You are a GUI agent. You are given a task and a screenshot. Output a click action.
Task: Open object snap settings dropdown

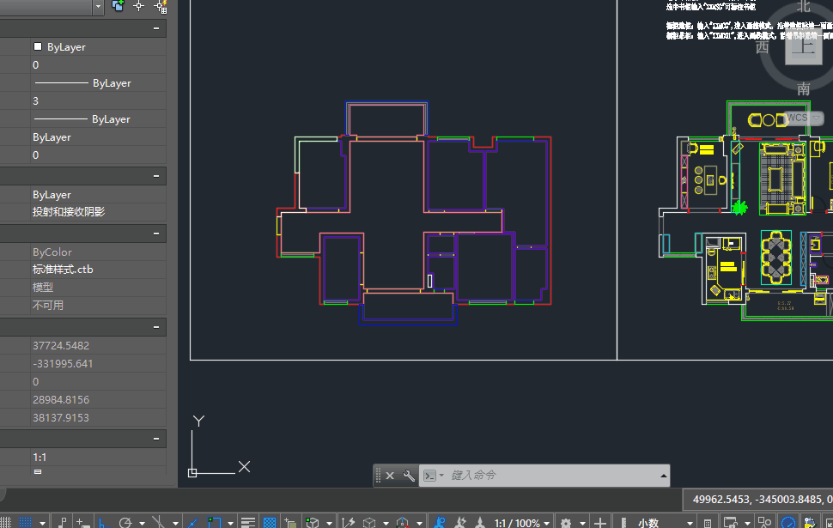coord(230,524)
